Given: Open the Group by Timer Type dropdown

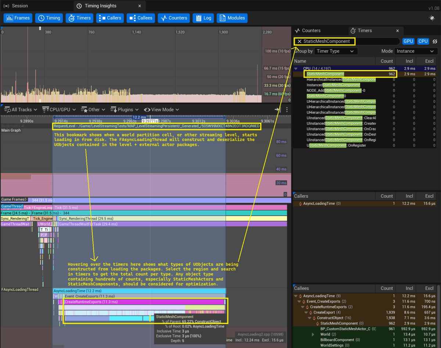Looking at the screenshot, I should tap(336, 51).
